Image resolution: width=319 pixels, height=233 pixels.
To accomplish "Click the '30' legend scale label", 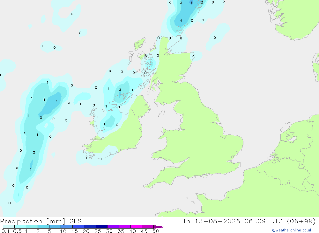I will pos(109,231).
